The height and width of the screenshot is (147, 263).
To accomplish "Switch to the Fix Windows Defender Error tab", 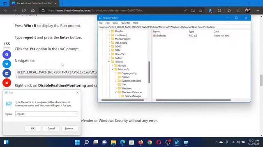I will 35,3.
